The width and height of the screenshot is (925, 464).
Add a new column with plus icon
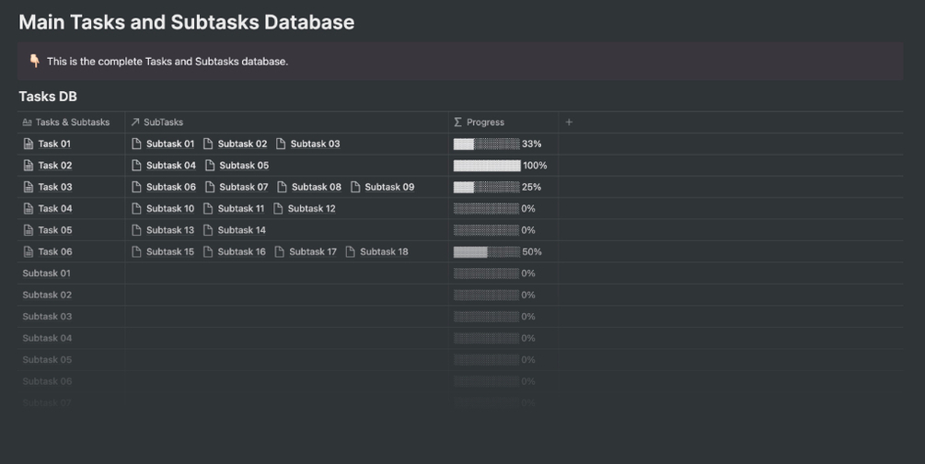point(569,122)
